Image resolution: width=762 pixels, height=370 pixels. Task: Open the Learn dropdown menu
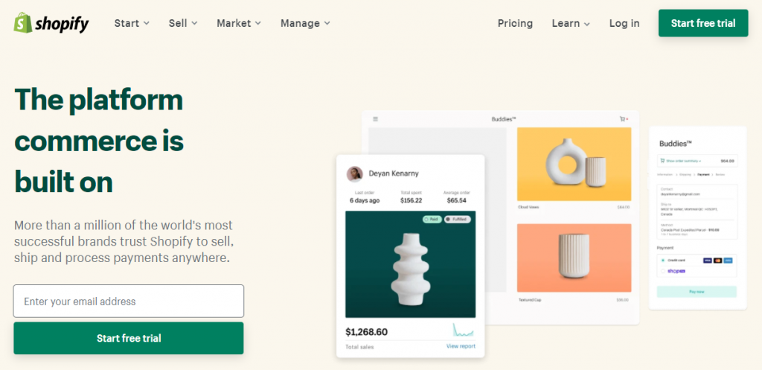571,23
